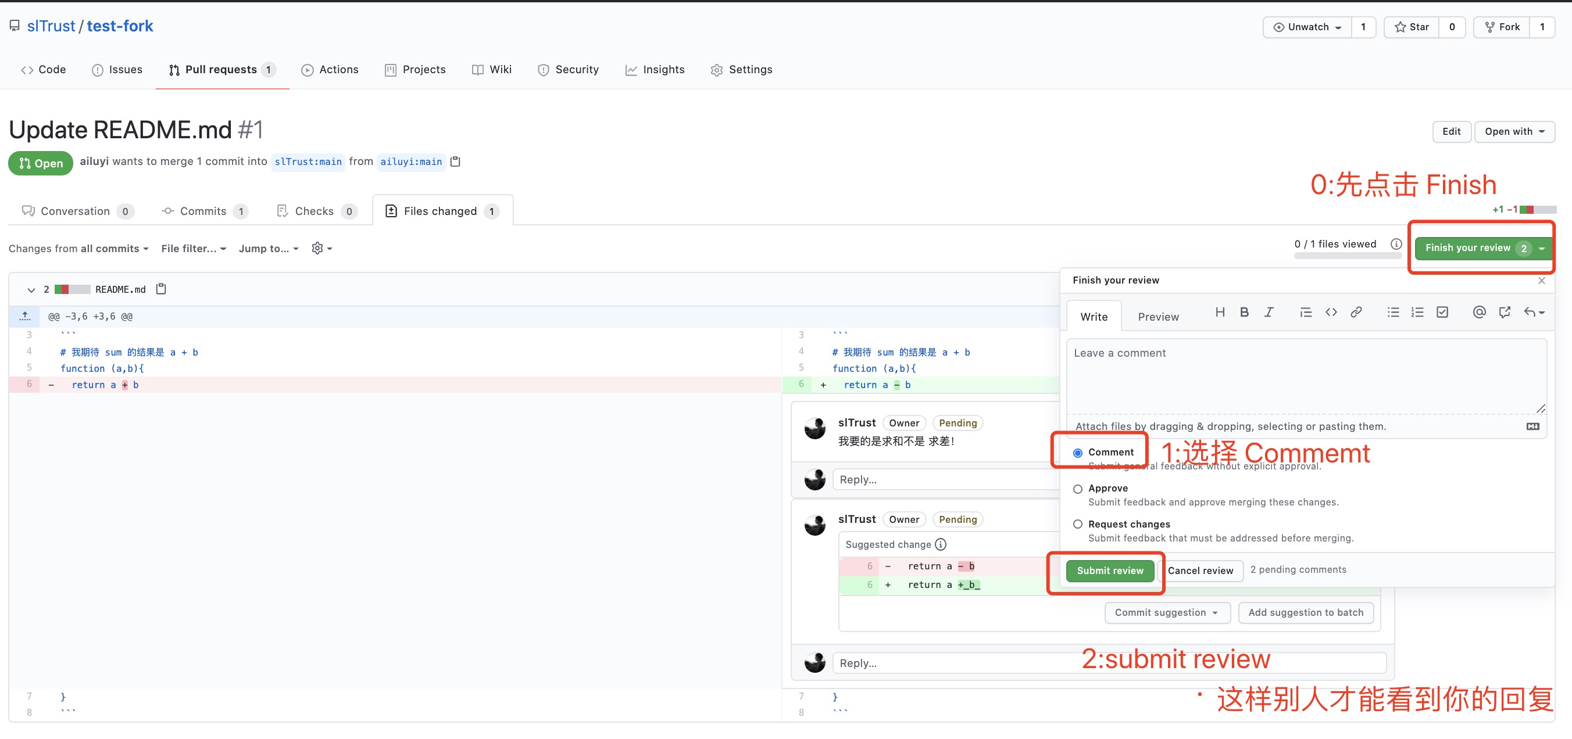Click the insert code icon
The image size is (1572, 739).
[1331, 312]
